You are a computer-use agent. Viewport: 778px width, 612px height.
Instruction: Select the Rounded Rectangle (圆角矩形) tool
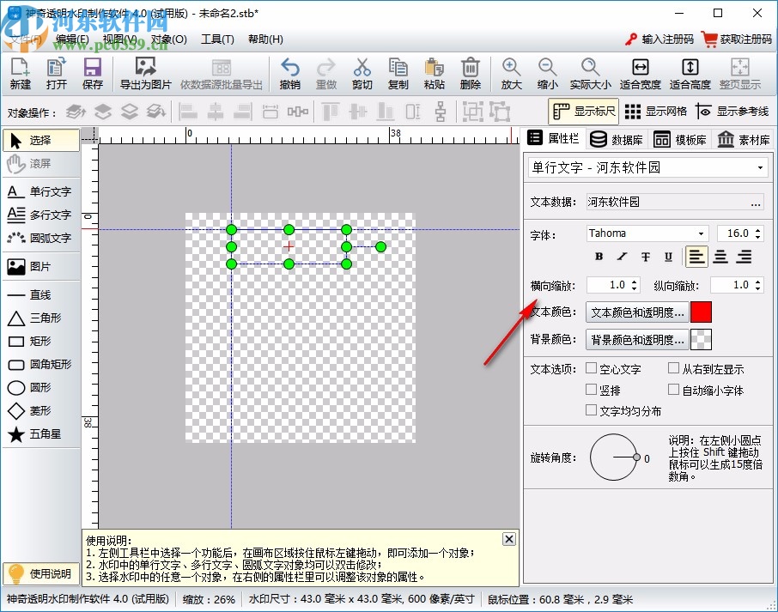(x=40, y=364)
